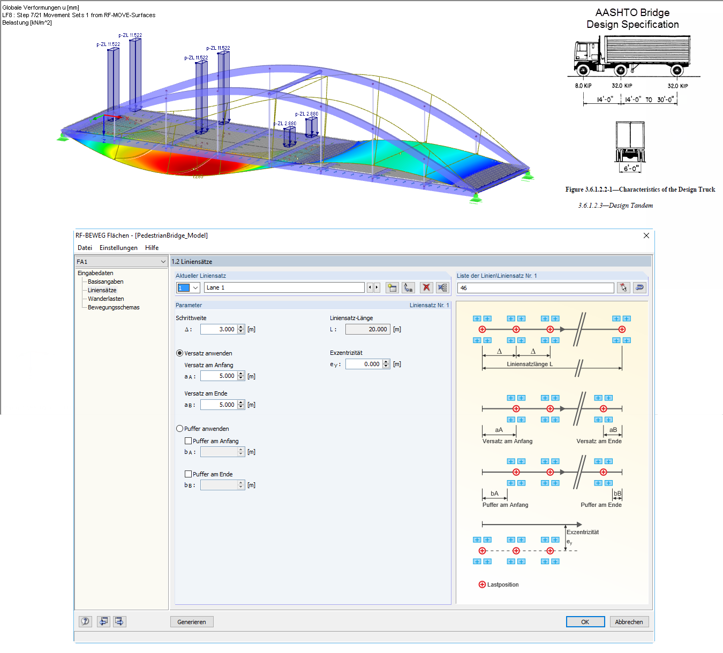Click the AASHTO design truck side view
This screenshot has width=723, height=653.
[x=632, y=56]
